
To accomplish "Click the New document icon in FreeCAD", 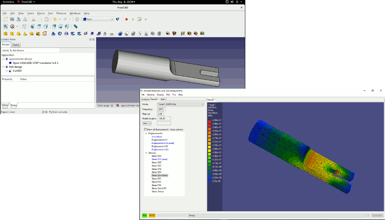I will point(5,19).
